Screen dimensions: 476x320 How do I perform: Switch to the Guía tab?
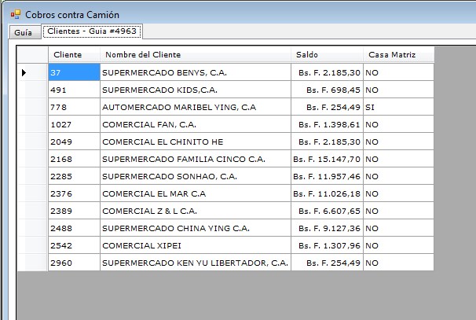click(x=25, y=32)
